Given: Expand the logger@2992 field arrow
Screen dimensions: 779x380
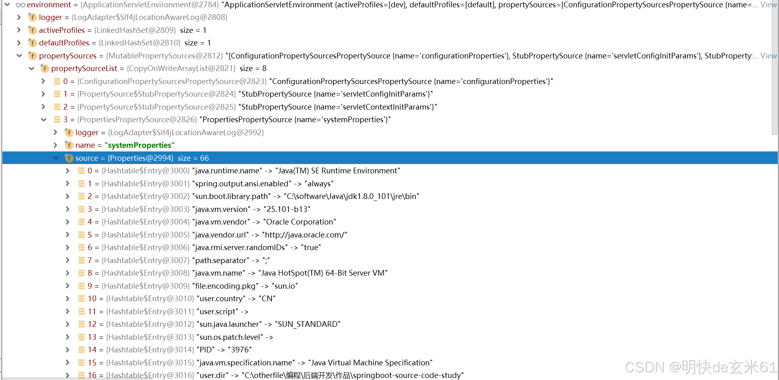Looking at the screenshot, I should [x=56, y=132].
